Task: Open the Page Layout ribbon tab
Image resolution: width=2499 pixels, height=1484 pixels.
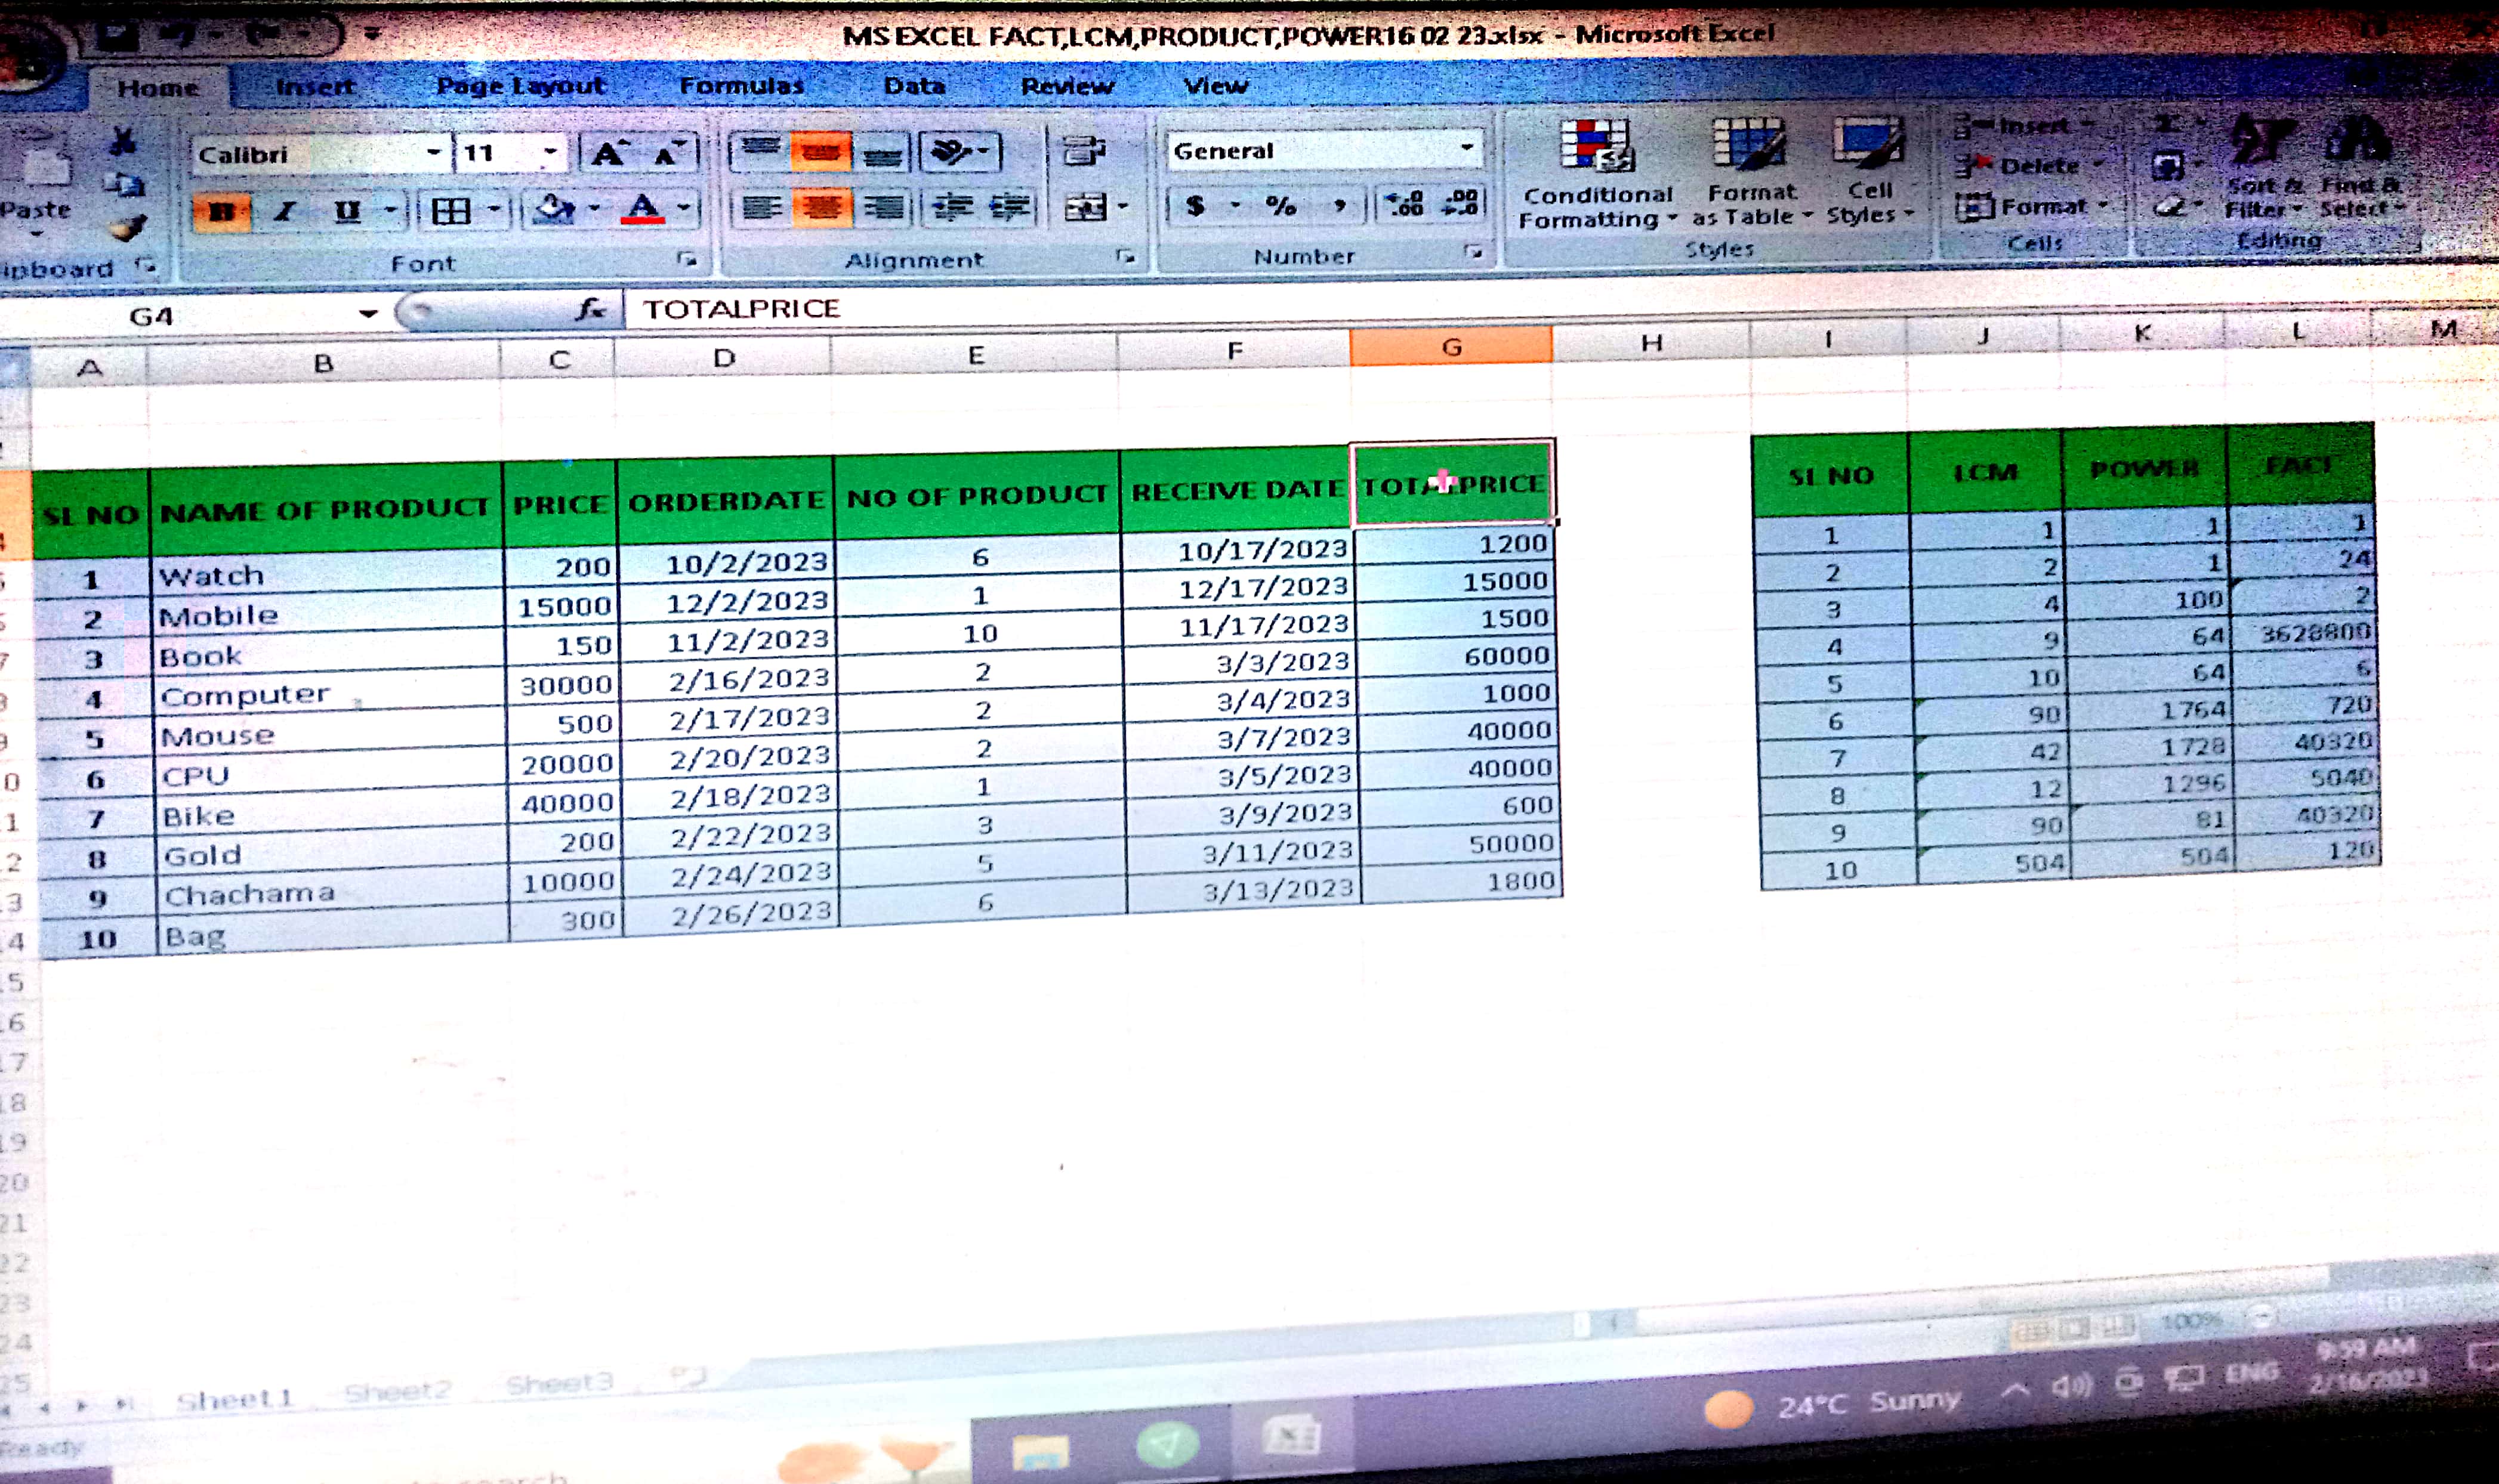Action: coord(520,86)
